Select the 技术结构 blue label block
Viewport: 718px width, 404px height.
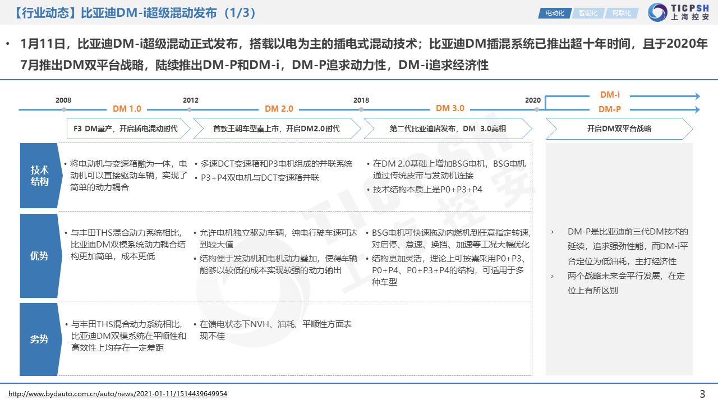39,176
